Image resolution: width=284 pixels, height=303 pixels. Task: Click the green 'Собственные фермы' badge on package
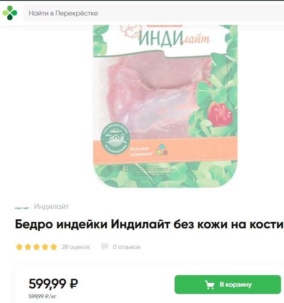[x=115, y=138]
